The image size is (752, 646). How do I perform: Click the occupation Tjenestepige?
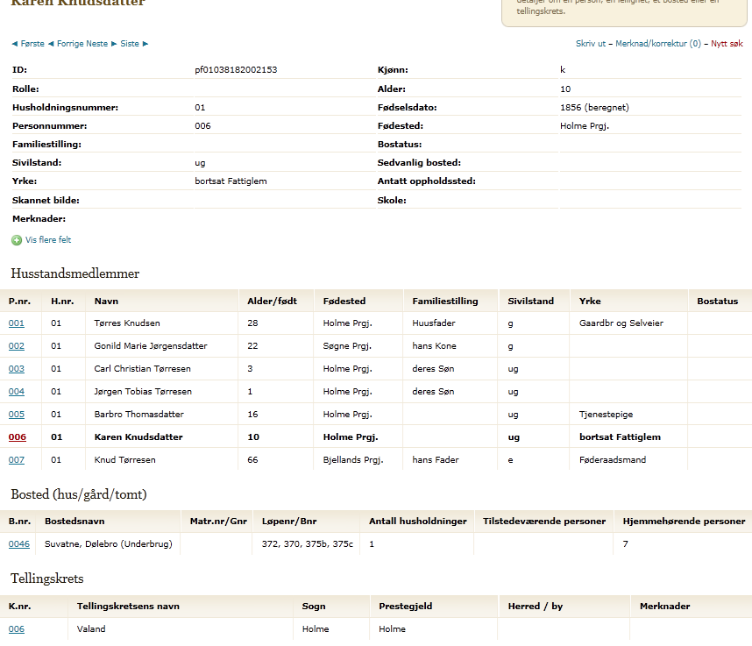607,415
